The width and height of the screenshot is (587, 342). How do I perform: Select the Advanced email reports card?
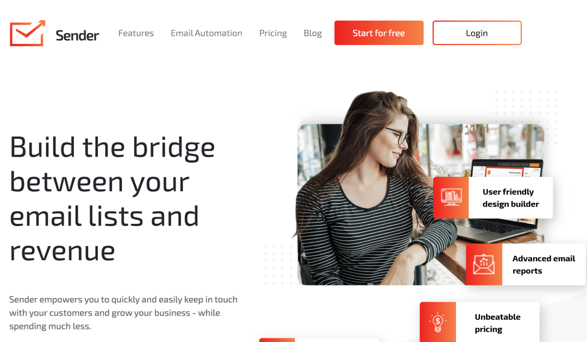click(x=526, y=264)
